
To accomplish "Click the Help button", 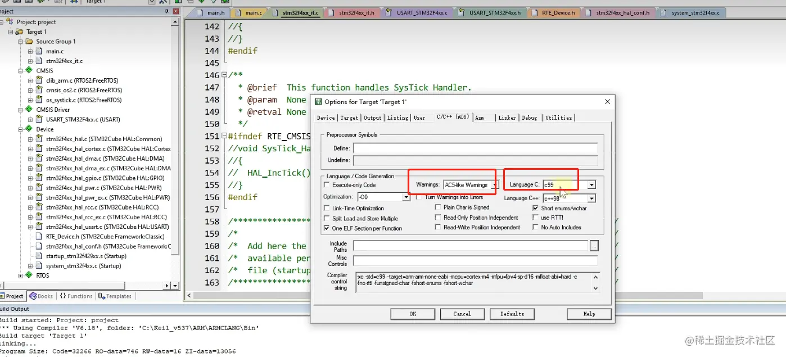I will point(589,314).
